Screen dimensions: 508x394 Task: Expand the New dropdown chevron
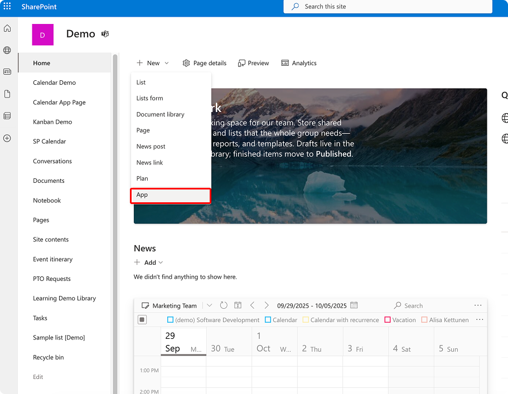(x=166, y=64)
